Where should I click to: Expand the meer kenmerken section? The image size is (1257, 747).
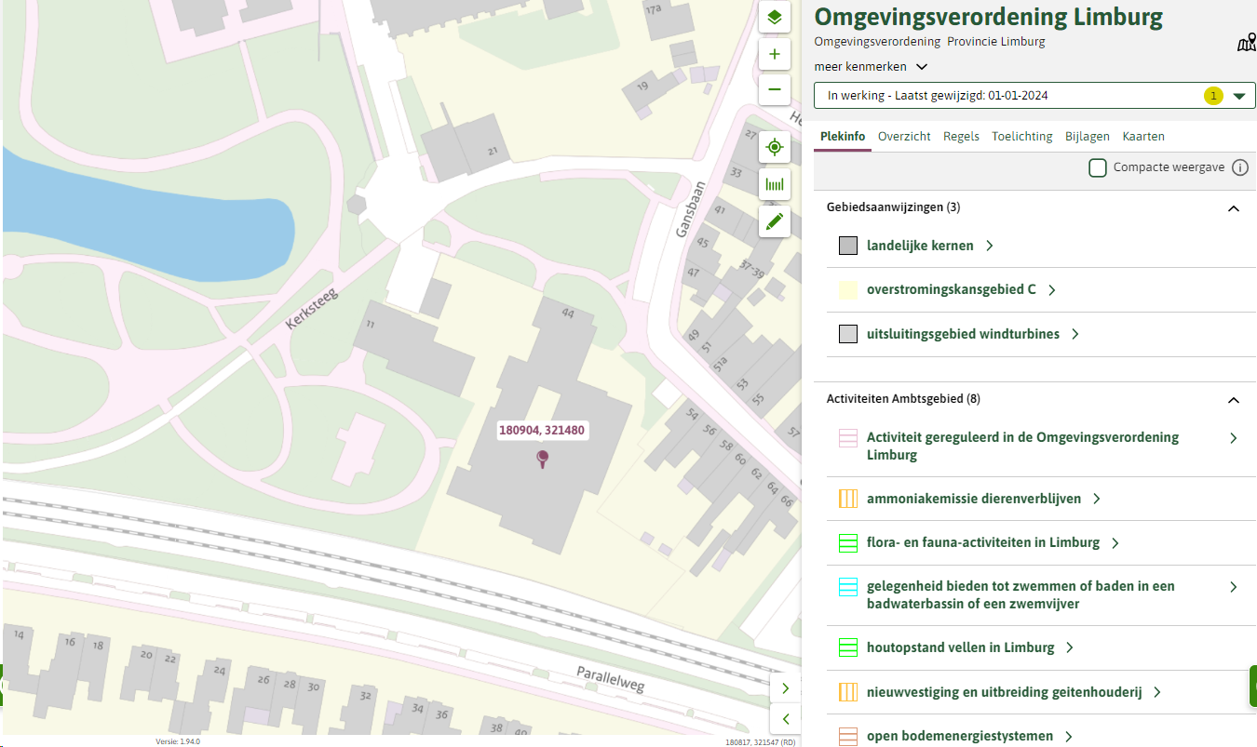coord(871,67)
